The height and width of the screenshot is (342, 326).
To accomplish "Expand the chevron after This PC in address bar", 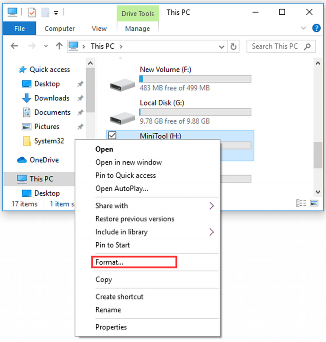I will click(121, 47).
